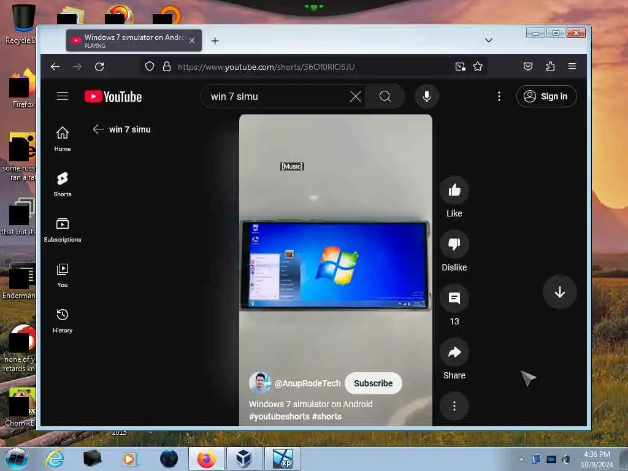Screen dimensions: 628x471
Task: Open VirtualBox from taskbar
Action: coord(243,459)
